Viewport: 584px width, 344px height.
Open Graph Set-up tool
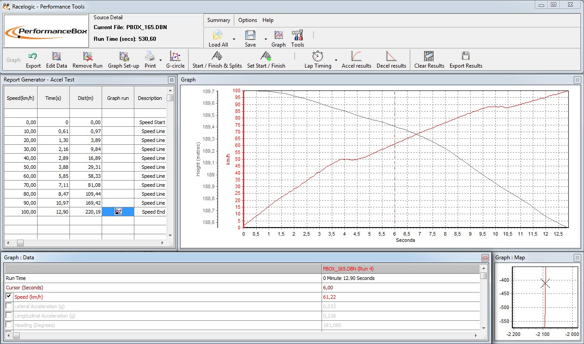pyautogui.click(x=124, y=57)
